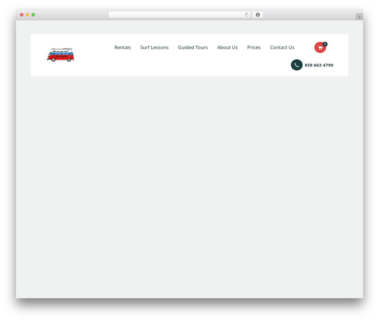Click the cart item count badge
The width and height of the screenshot is (379, 321).
(x=325, y=44)
